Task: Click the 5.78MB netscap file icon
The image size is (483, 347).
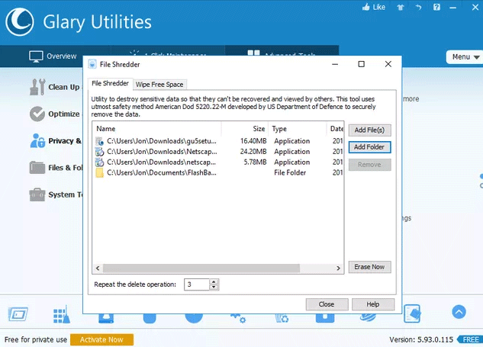Action: coord(99,162)
